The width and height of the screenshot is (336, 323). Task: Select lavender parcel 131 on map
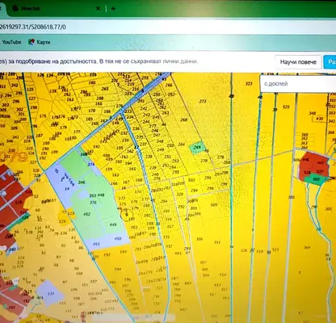(50, 293)
